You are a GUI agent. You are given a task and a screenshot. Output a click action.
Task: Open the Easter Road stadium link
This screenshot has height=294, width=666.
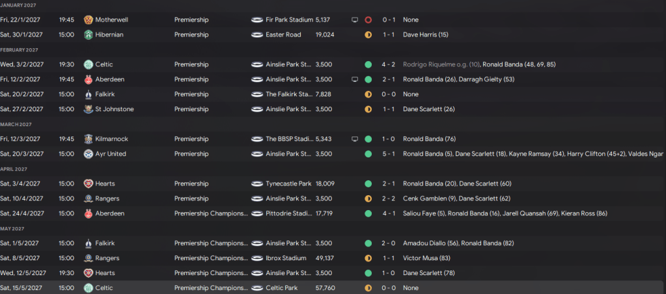click(284, 34)
